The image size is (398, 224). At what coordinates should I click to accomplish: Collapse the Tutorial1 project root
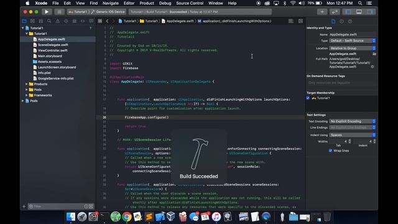(x=23, y=28)
